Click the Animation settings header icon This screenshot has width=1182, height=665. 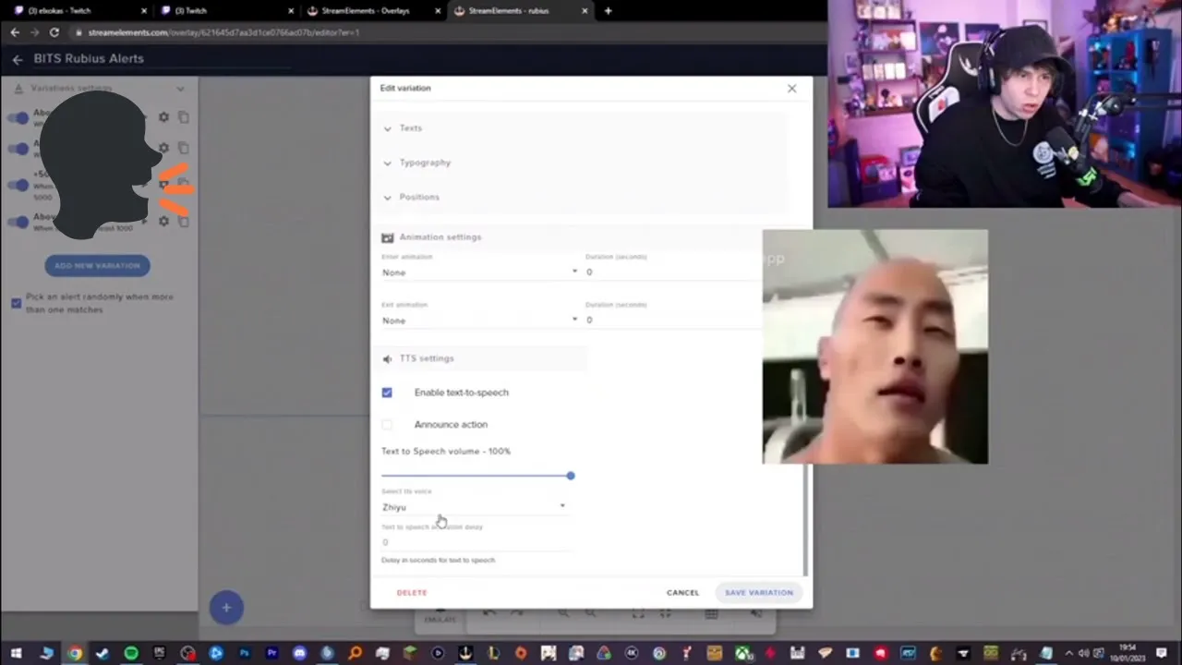[x=388, y=237]
